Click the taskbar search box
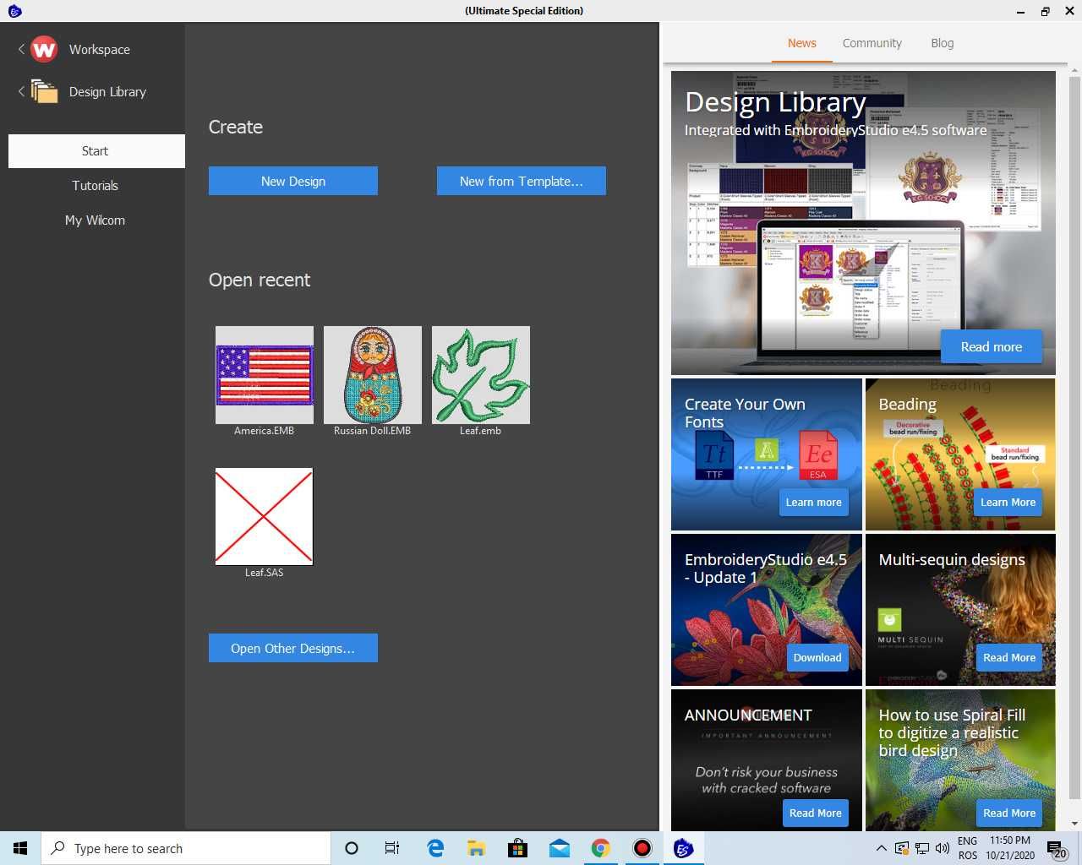Screen dimensions: 1082x865 (x=186, y=848)
